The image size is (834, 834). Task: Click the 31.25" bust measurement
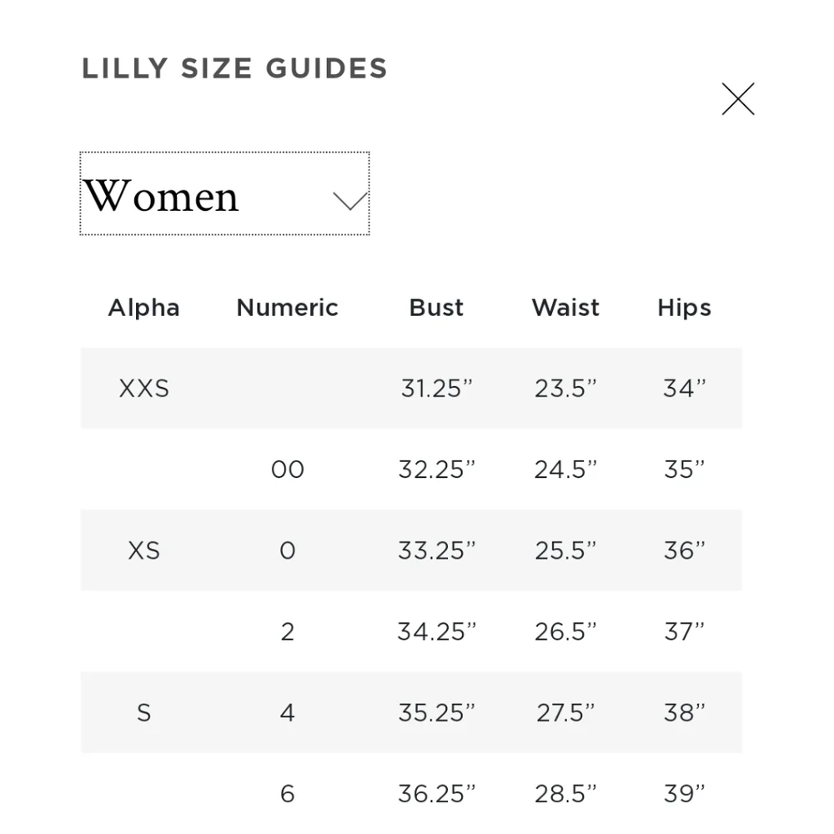(x=436, y=389)
